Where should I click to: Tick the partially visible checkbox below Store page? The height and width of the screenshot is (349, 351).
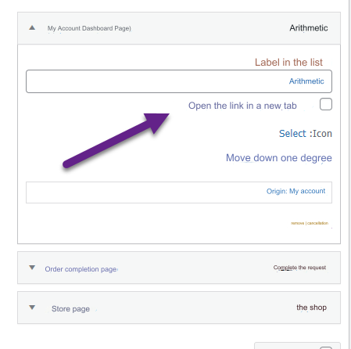coord(326,347)
